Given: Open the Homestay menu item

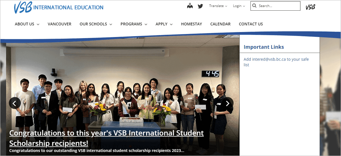Looking at the screenshot, I should (191, 24).
